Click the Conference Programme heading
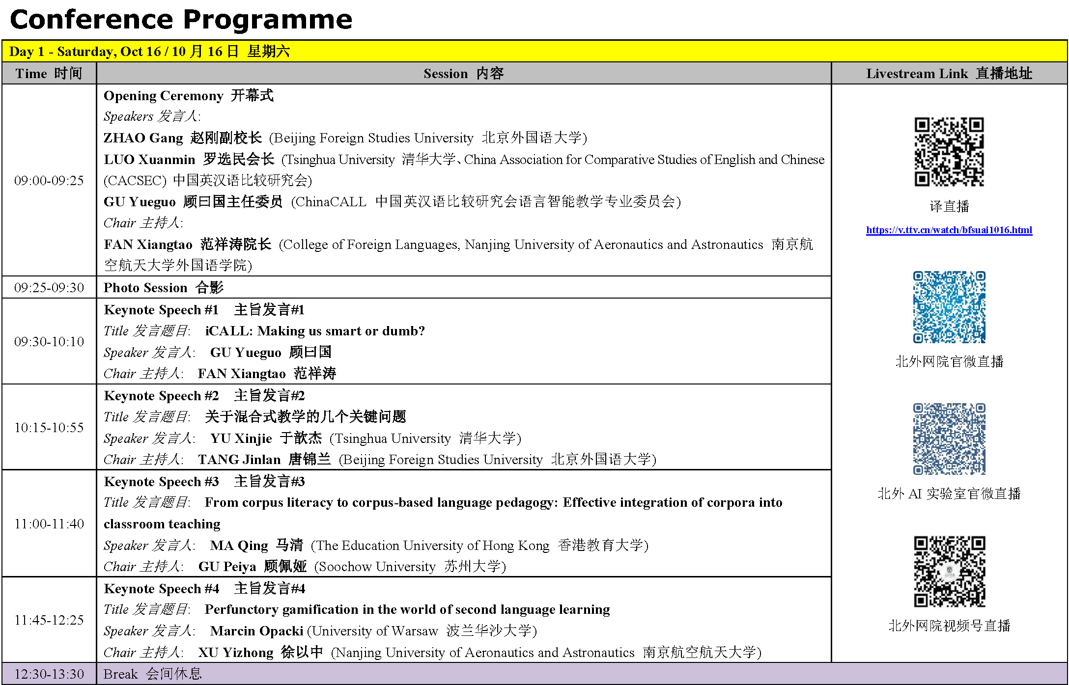Screen dimensions: 1069x685 [181, 20]
